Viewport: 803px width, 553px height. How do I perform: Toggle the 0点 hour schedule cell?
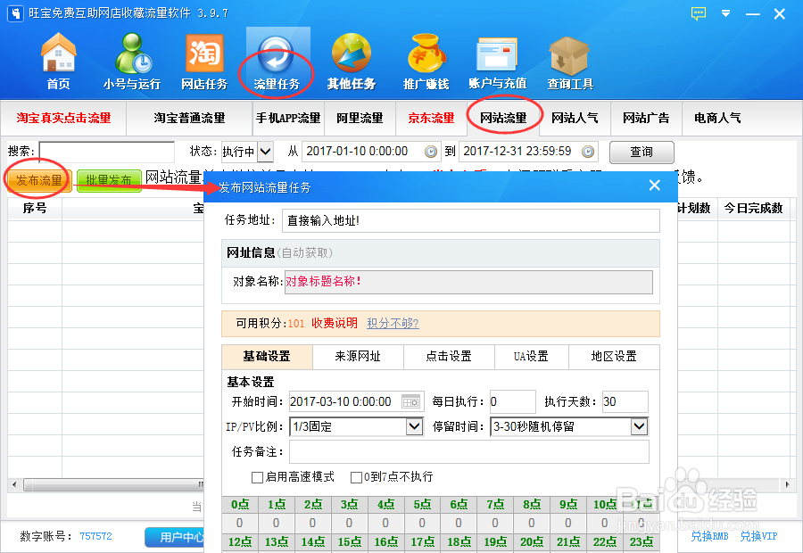(x=239, y=504)
